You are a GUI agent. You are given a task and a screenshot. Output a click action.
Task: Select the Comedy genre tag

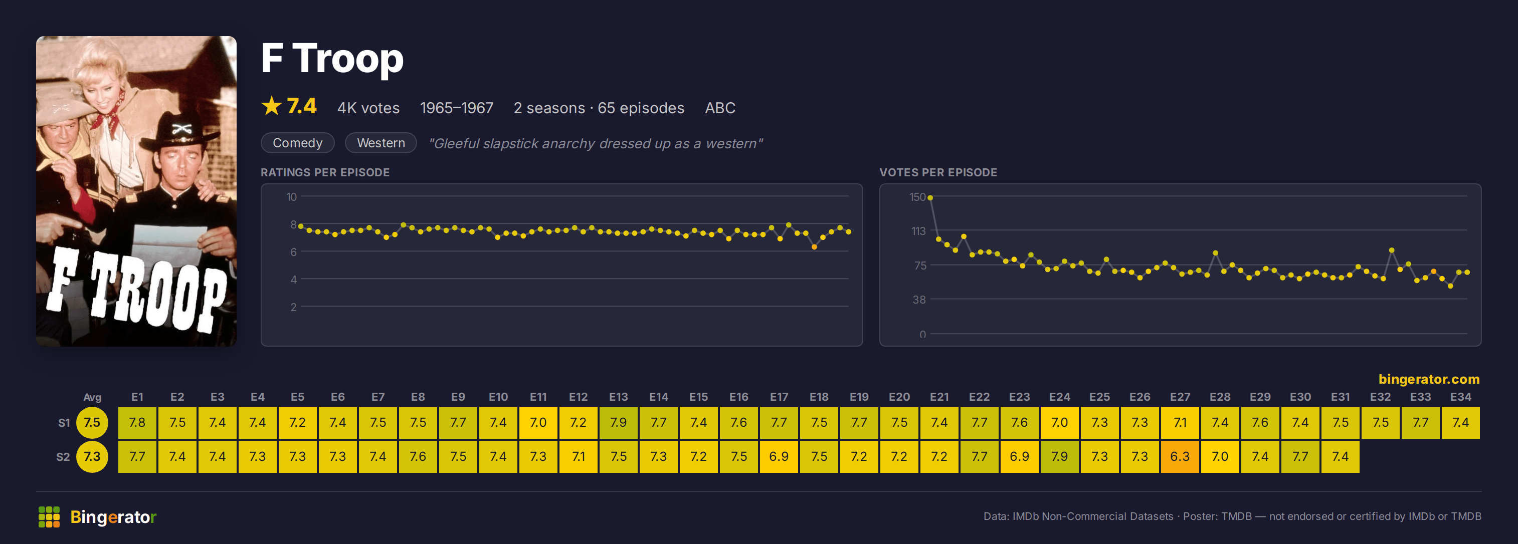[x=298, y=143]
